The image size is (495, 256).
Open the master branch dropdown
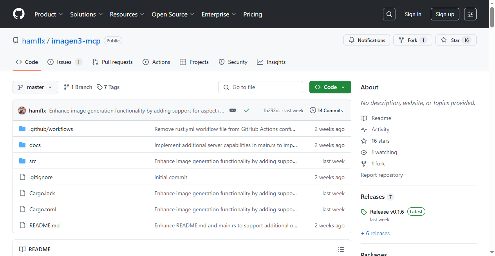pos(35,87)
